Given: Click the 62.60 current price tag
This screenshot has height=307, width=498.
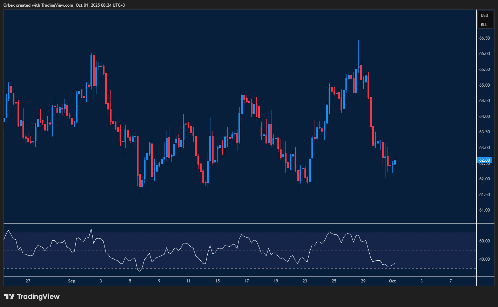Looking at the screenshot, I should (x=484, y=160).
